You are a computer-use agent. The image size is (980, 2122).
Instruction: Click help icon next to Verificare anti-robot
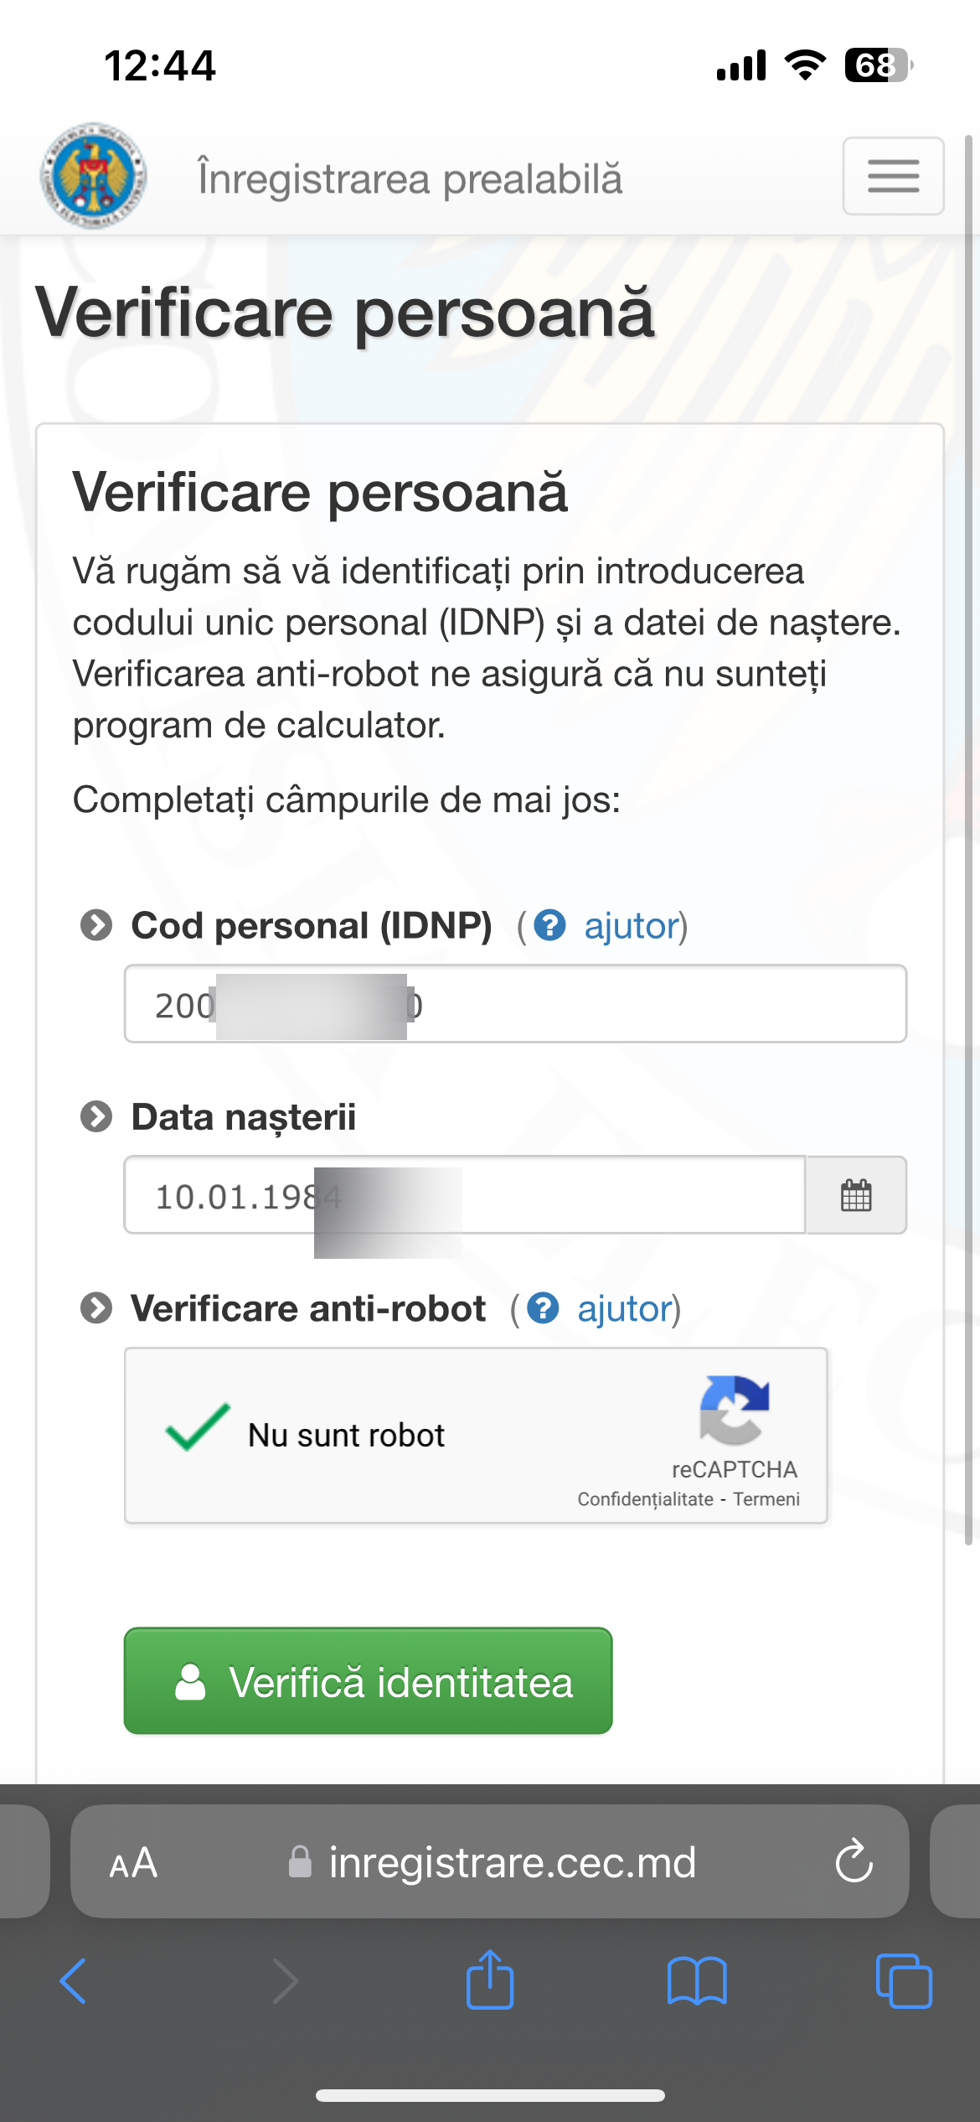[543, 1308]
